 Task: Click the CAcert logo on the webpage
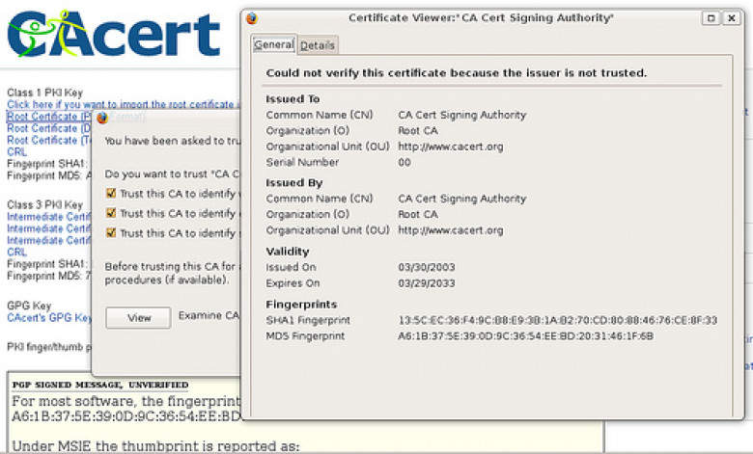coord(113,34)
